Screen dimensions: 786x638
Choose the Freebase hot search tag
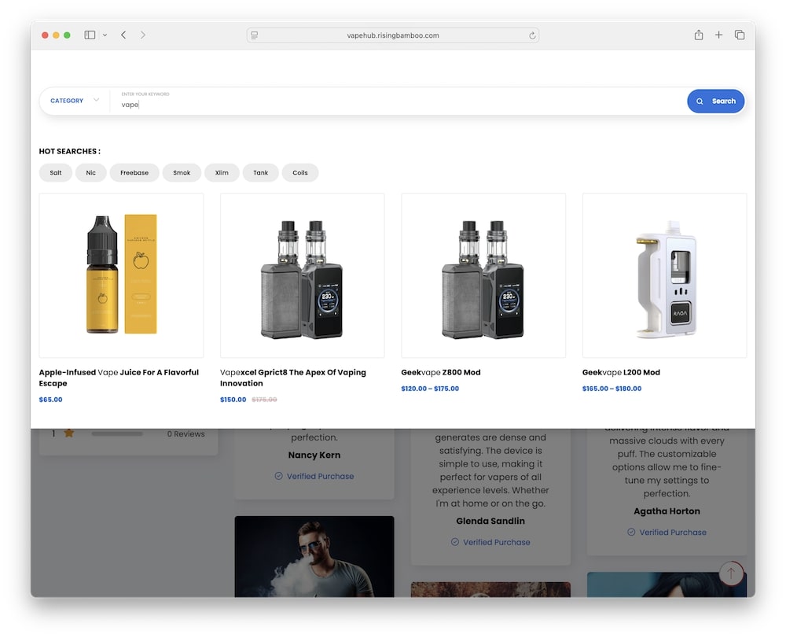(134, 172)
